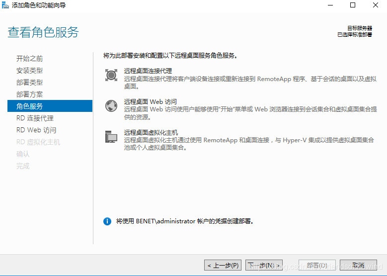Click the description mentioning 浏览器连接到会话集合

coord(250,113)
